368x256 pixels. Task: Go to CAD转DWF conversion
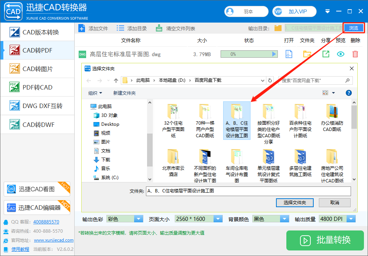38,124
